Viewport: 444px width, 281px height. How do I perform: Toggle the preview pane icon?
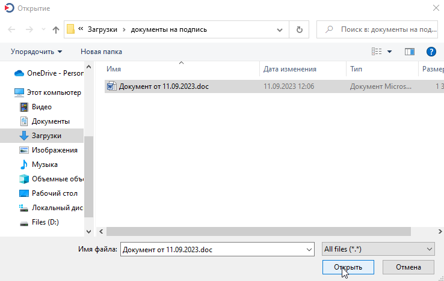click(x=410, y=52)
